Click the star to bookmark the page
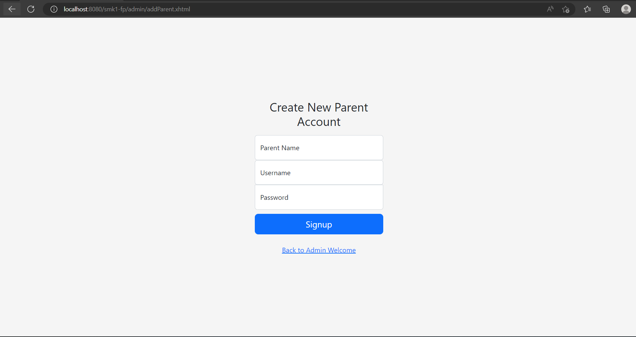The height and width of the screenshot is (337, 636). 566,10
